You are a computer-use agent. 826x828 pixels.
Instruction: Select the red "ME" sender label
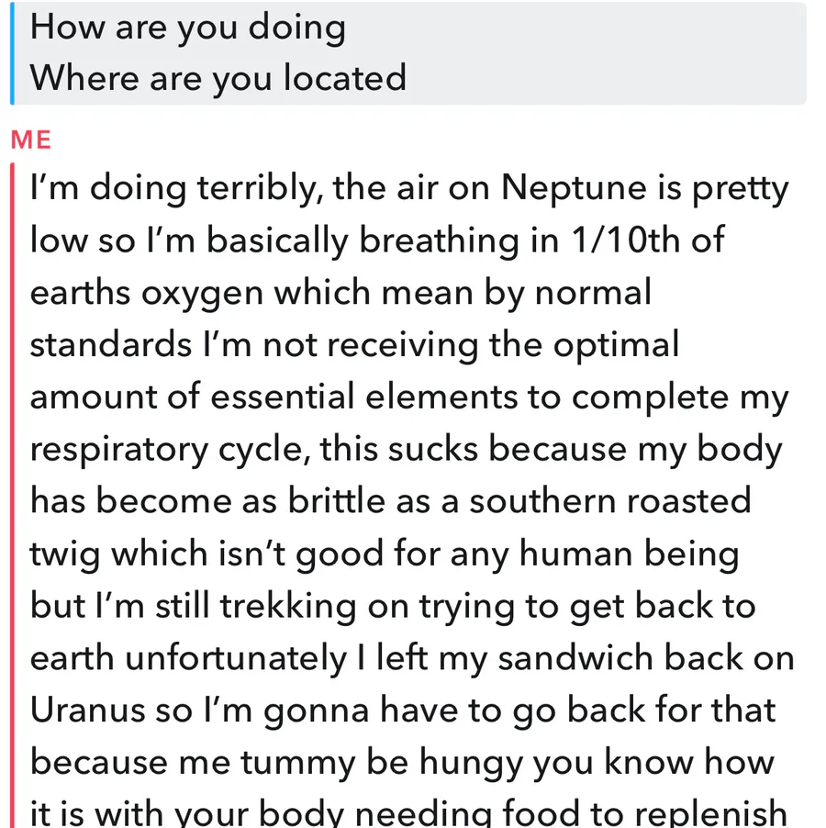click(x=31, y=140)
